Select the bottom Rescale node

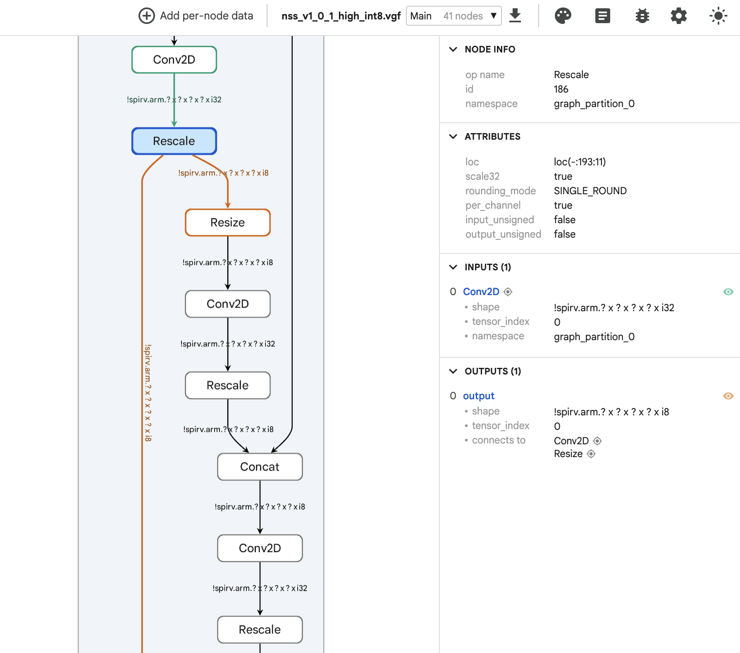pos(260,630)
